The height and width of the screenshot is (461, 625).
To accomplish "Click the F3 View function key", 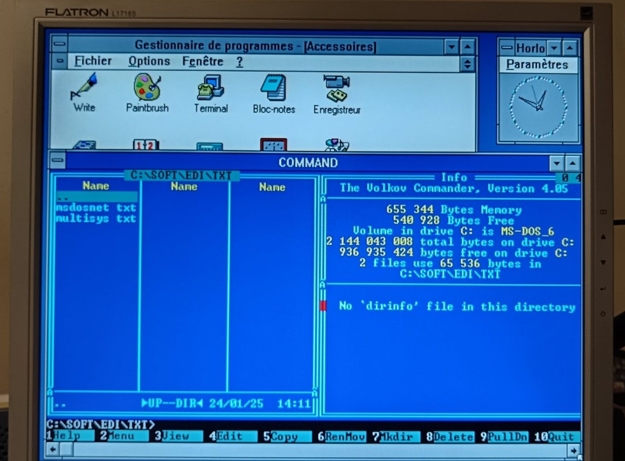I will (x=178, y=436).
